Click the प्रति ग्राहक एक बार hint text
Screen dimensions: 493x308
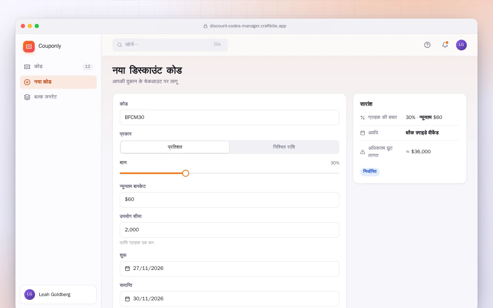[x=137, y=243]
